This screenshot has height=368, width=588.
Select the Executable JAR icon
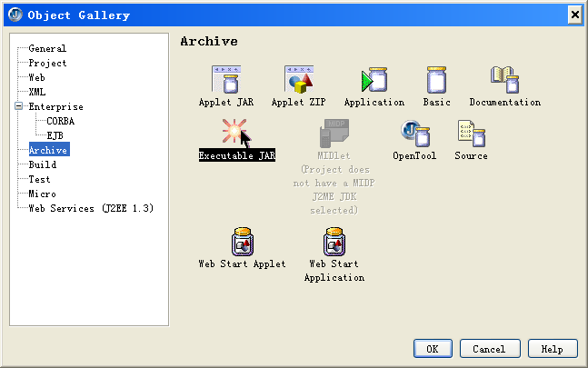click(234, 131)
